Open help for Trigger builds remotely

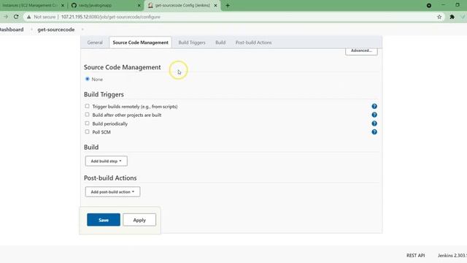coord(374,106)
